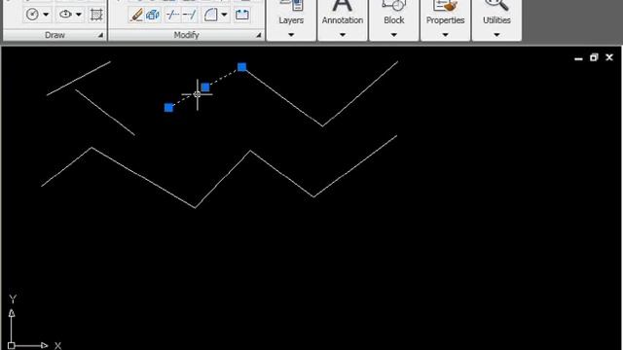Image resolution: width=623 pixels, height=350 pixels.
Task: Select the Fillet tool icon
Action: coord(210,16)
